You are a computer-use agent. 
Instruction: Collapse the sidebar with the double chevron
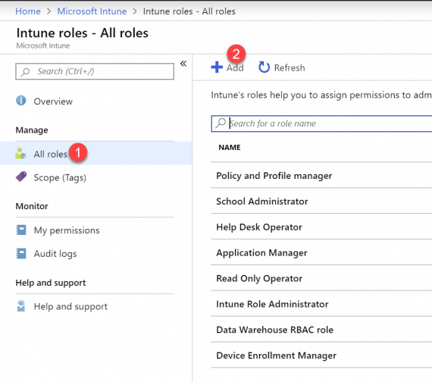click(183, 64)
